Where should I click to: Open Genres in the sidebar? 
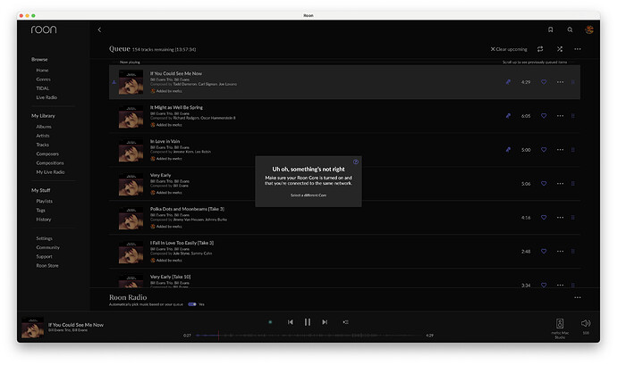pyautogui.click(x=43, y=79)
